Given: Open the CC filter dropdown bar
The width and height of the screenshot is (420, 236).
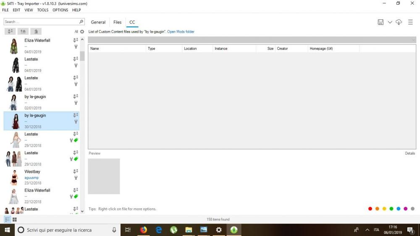Looking at the screenshot, I should (x=252, y=40).
